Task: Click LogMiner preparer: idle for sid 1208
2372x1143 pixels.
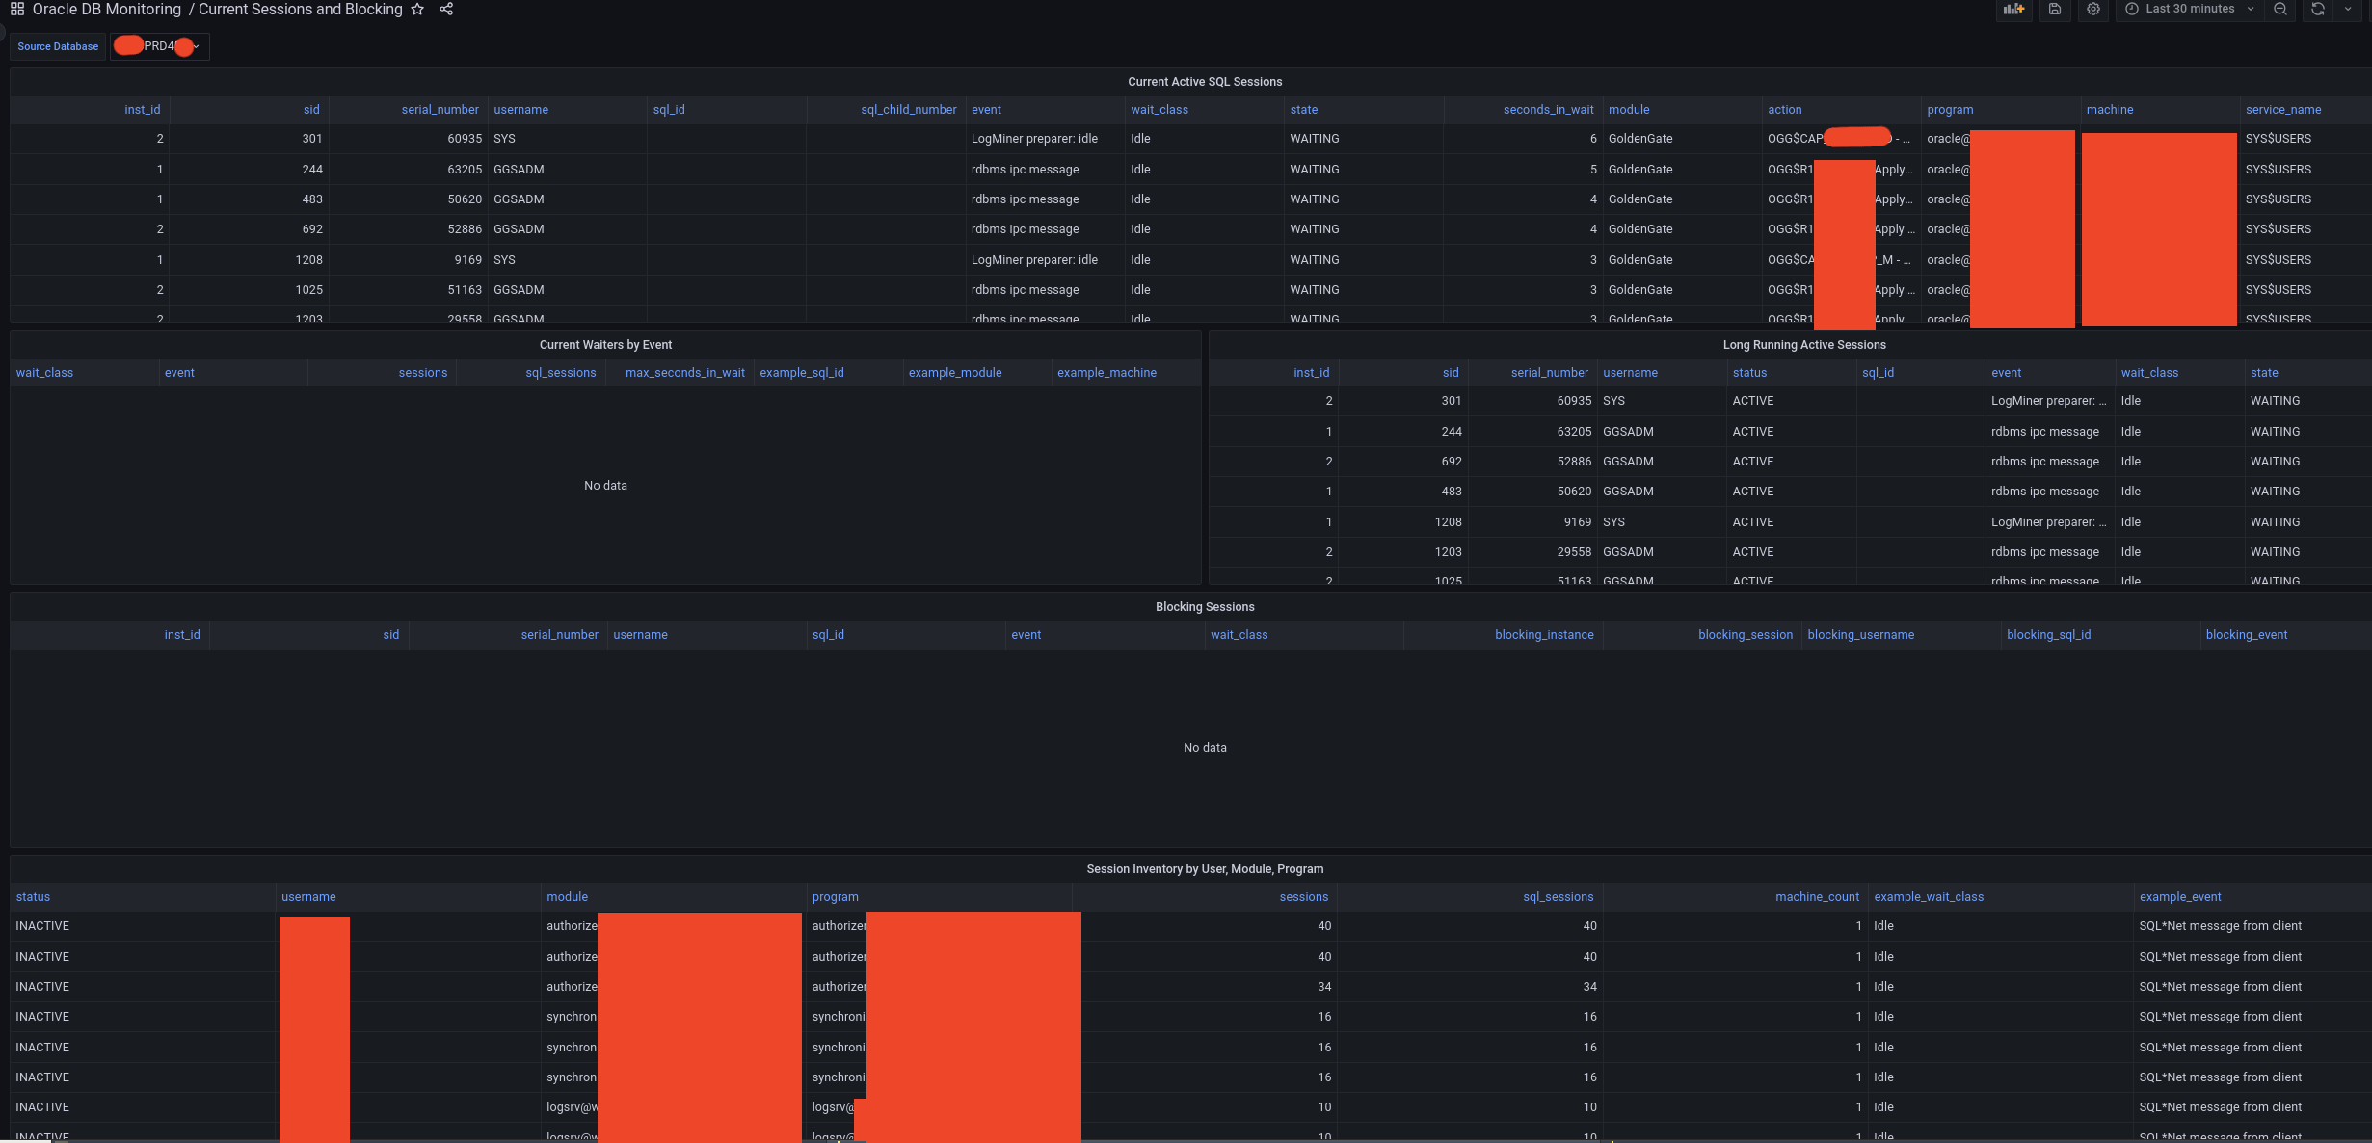Action: (x=1034, y=260)
